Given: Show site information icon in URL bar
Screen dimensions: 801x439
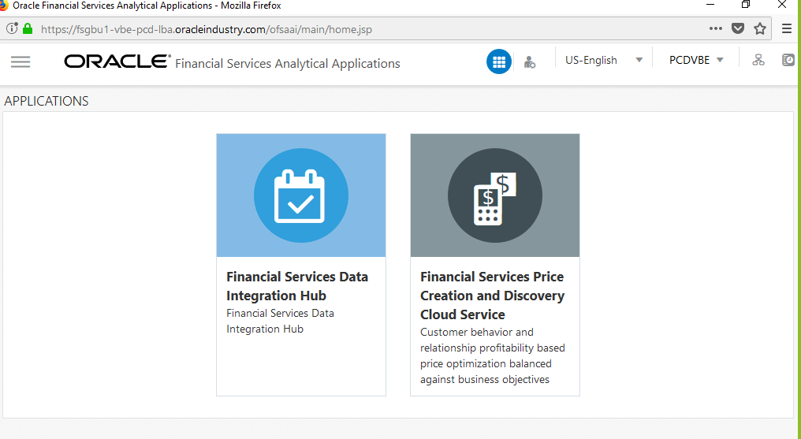Looking at the screenshot, I should tap(12, 28).
